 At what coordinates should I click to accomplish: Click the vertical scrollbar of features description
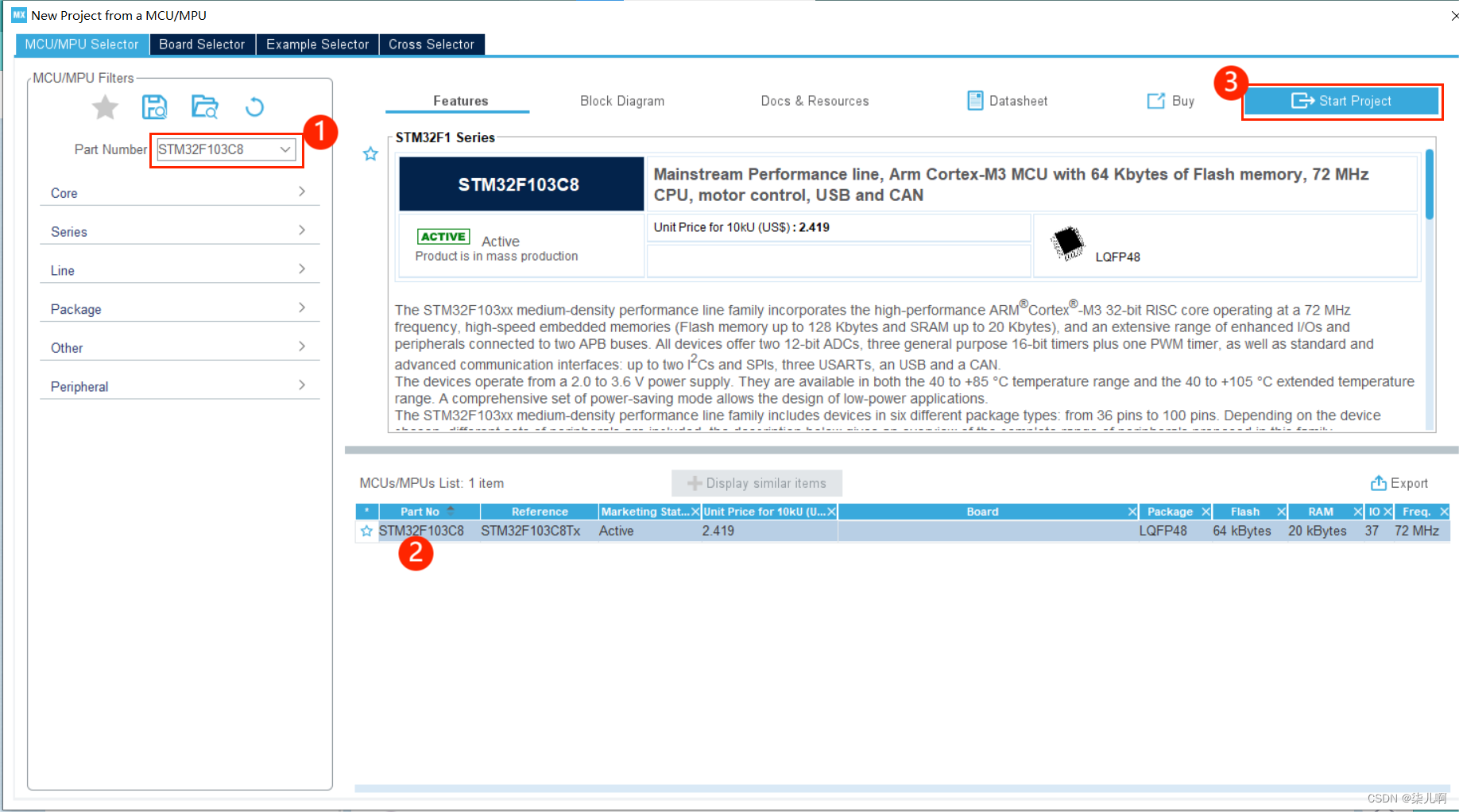click(x=1430, y=184)
